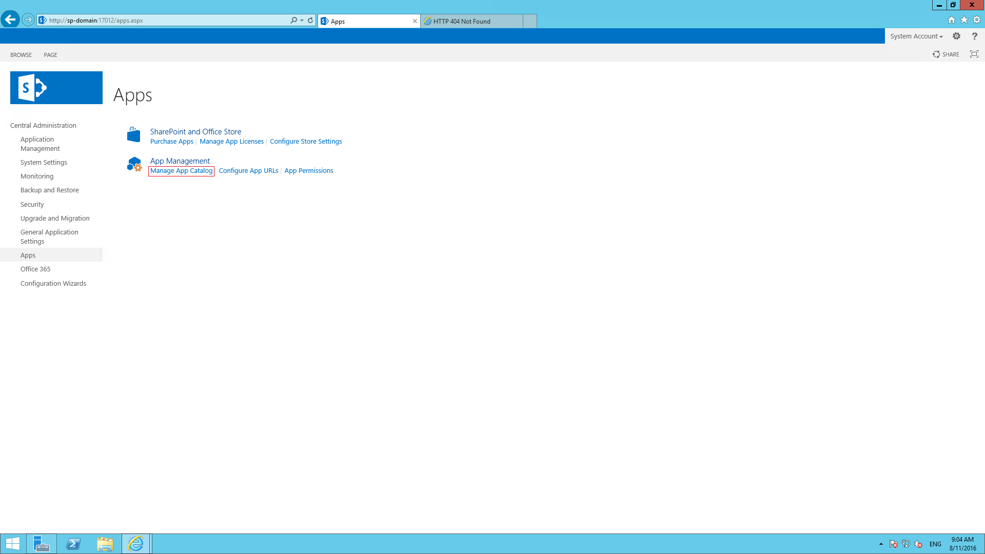This screenshot has height=554, width=985.
Task: Click Manage App Licenses link
Action: point(231,142)
